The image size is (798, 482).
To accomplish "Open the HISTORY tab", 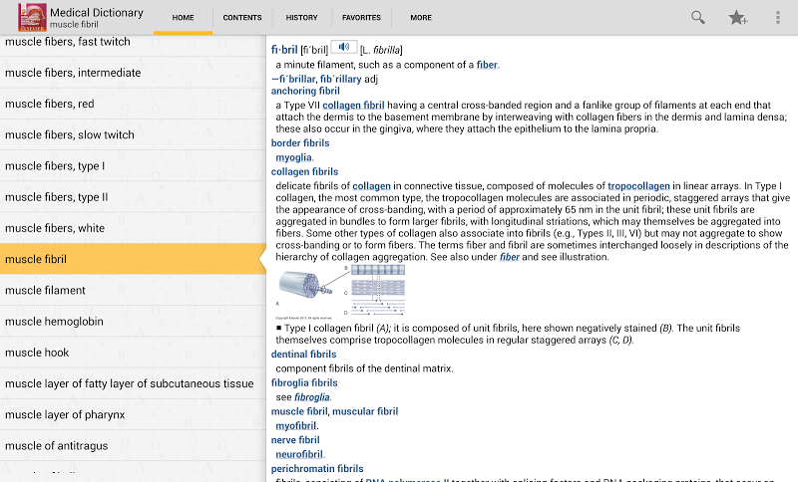I will click(301, 17).
